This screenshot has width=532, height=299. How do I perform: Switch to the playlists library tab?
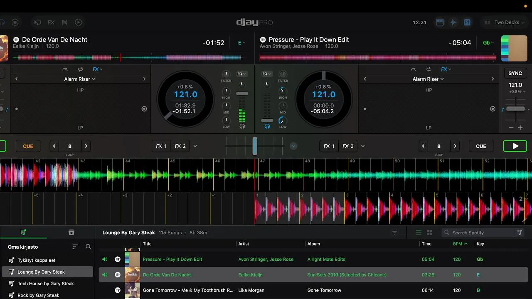tap(24, 233)
